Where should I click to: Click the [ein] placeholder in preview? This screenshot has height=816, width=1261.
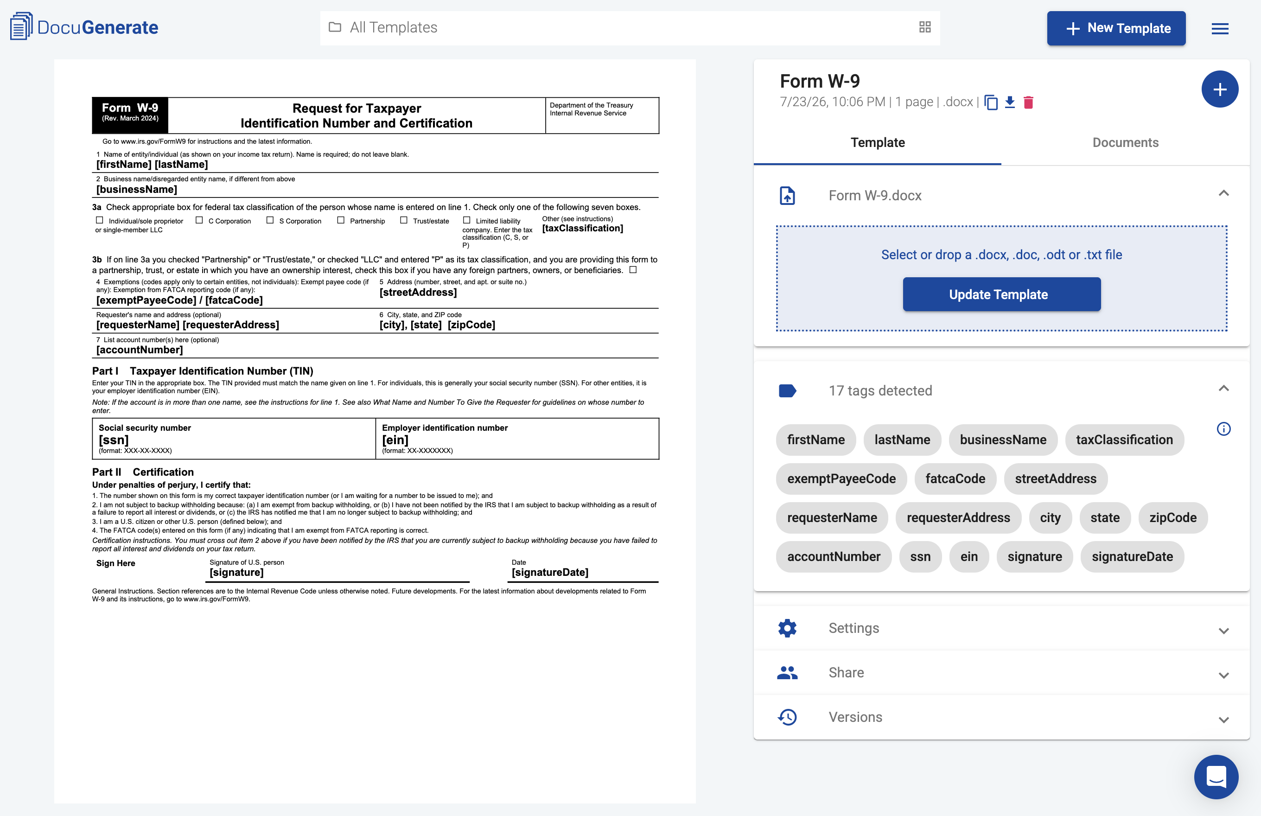pyautogui.click(x=395, y=440)
